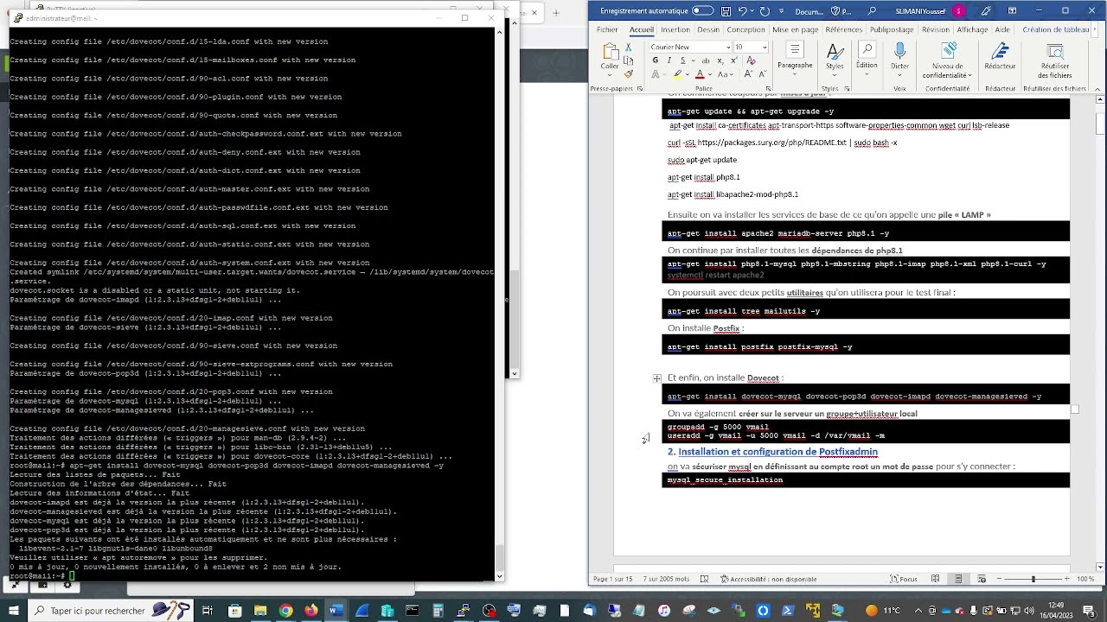
Task: Open Accessibilité : non disponible status
Action: pos(768,579)
